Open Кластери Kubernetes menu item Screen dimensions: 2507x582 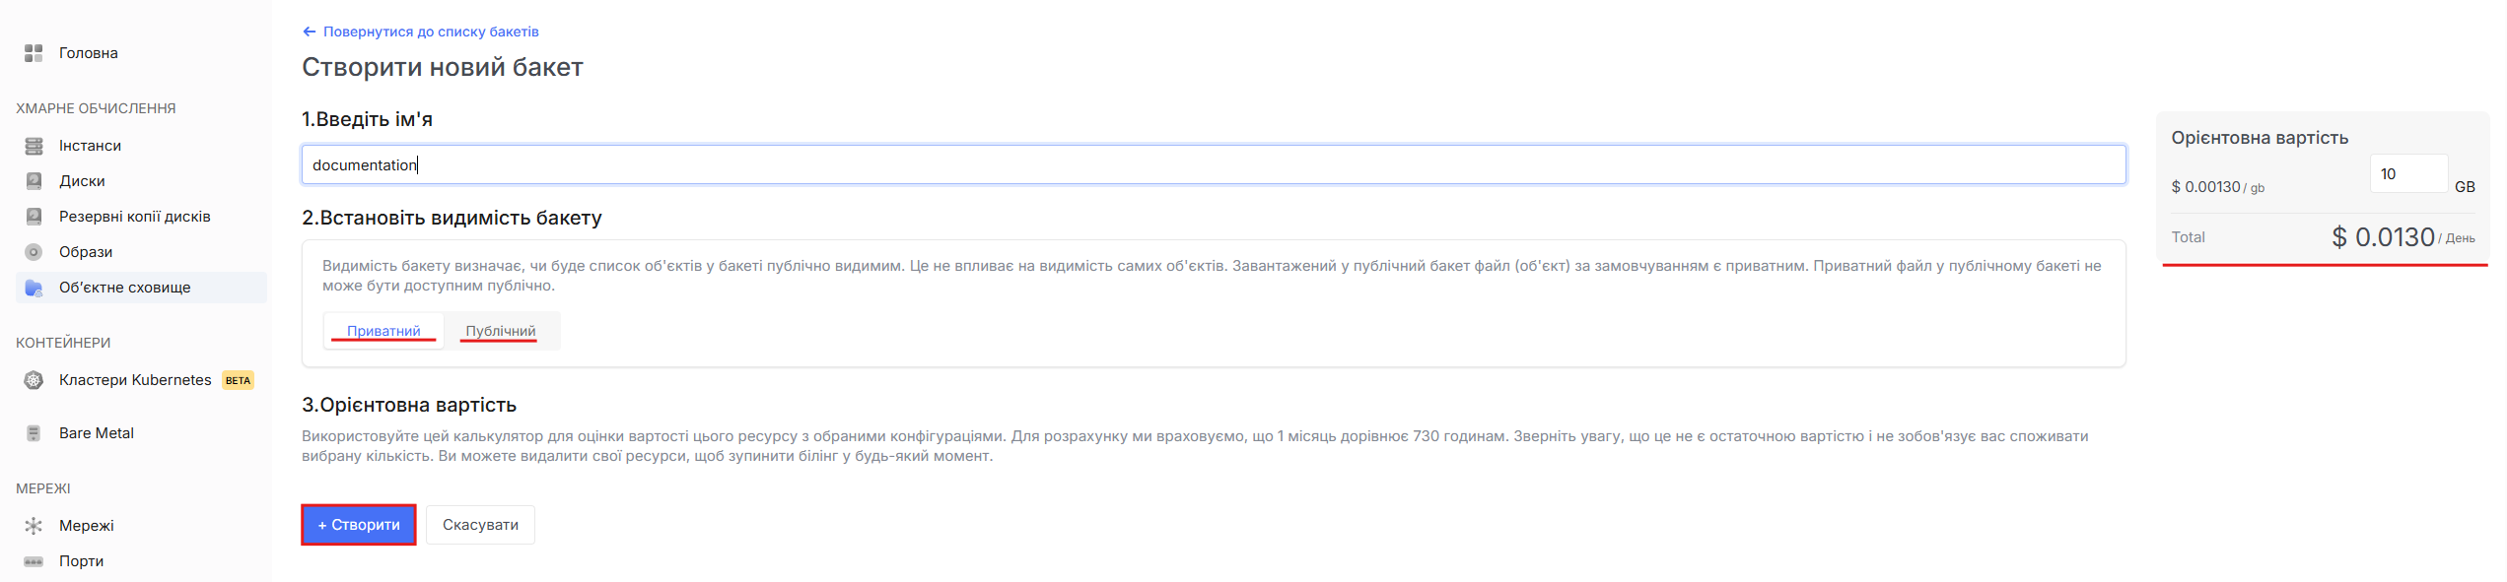coord(135,380)
